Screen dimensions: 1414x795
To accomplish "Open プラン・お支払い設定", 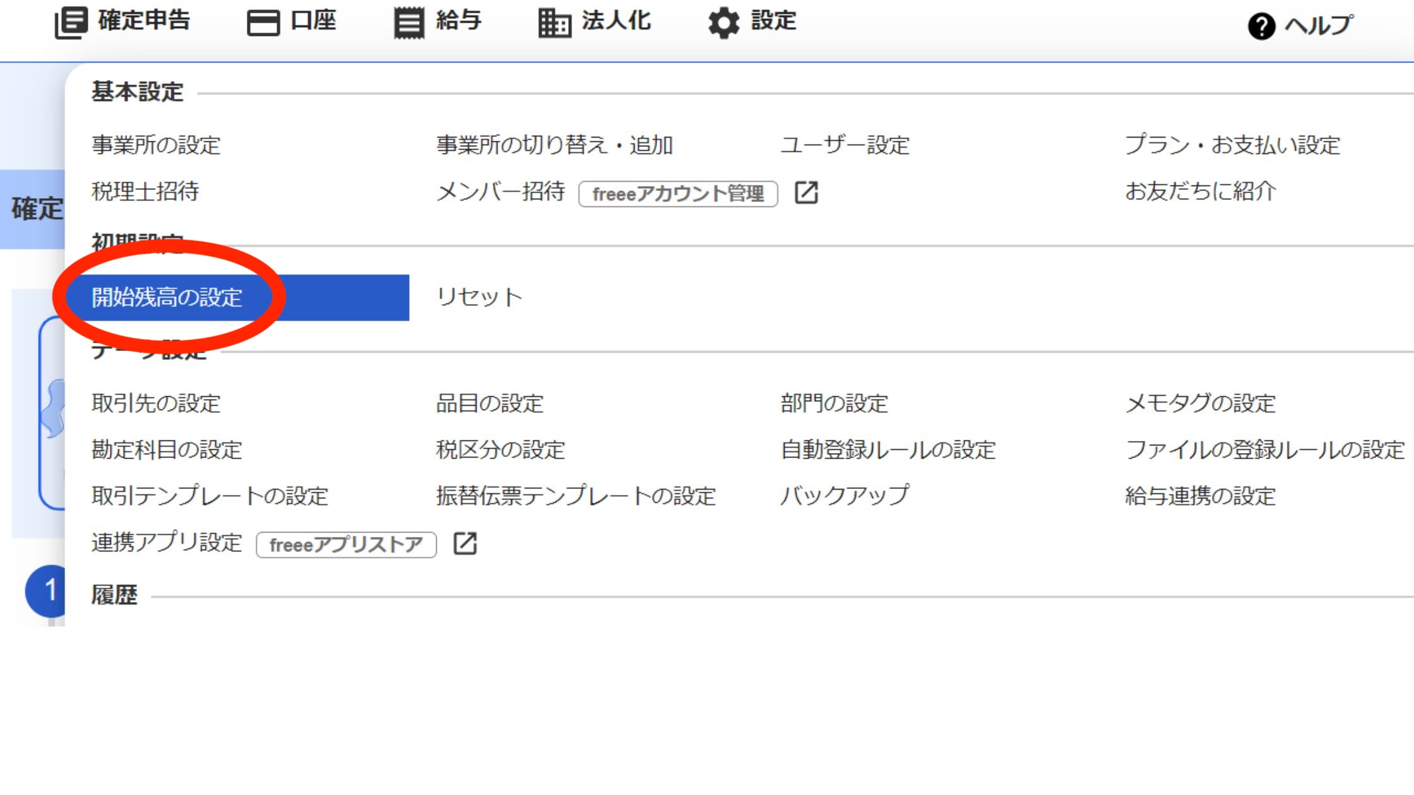I will [x=1232, y=145].
